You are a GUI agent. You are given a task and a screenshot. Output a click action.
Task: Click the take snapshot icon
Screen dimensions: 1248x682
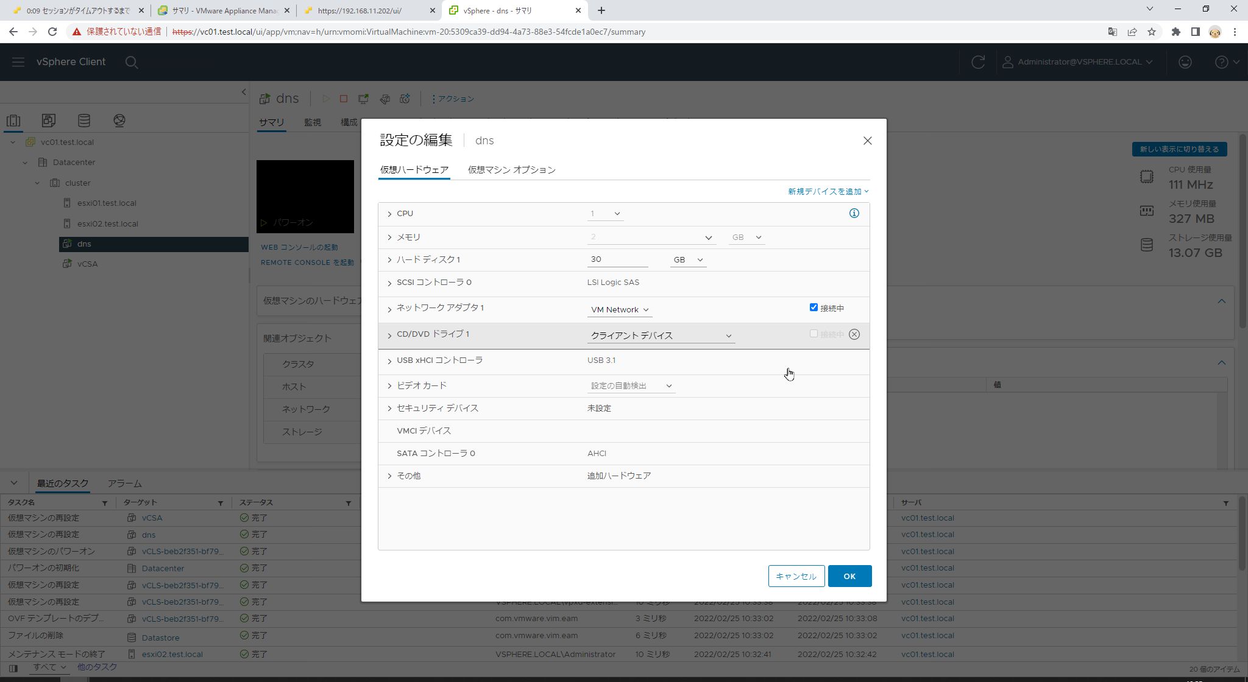(405, 99)
